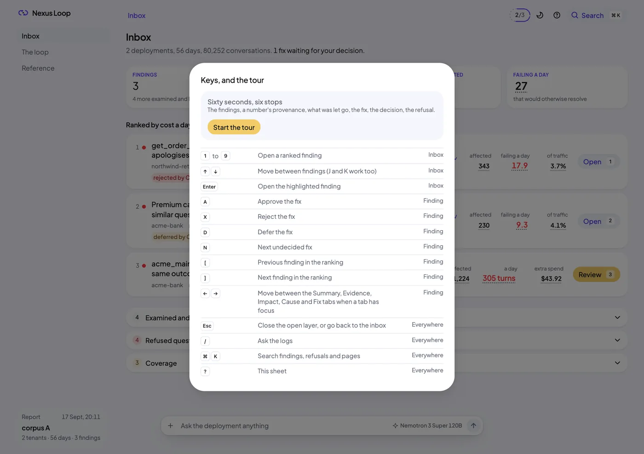Click the corpus A report name
Image resolution: width=644 pixels, height=454 pixels.
click(36, 428)
